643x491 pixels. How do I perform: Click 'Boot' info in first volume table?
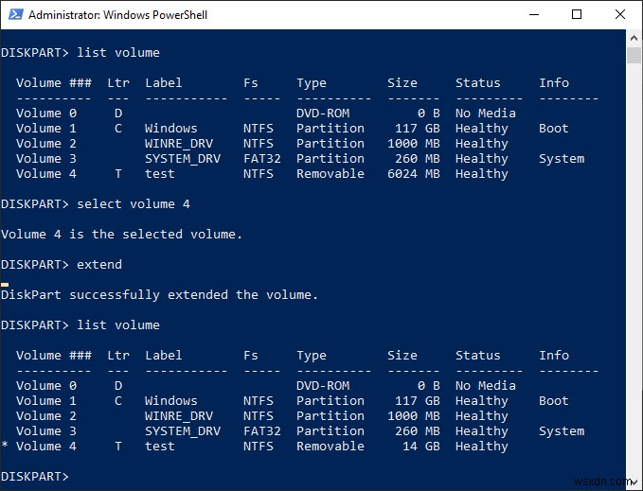click(x=554, y=128)
